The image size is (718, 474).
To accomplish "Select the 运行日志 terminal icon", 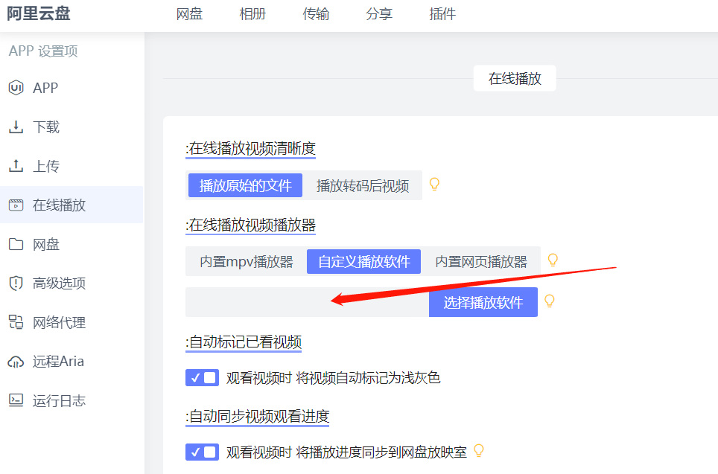I will [x=16, y=400].
